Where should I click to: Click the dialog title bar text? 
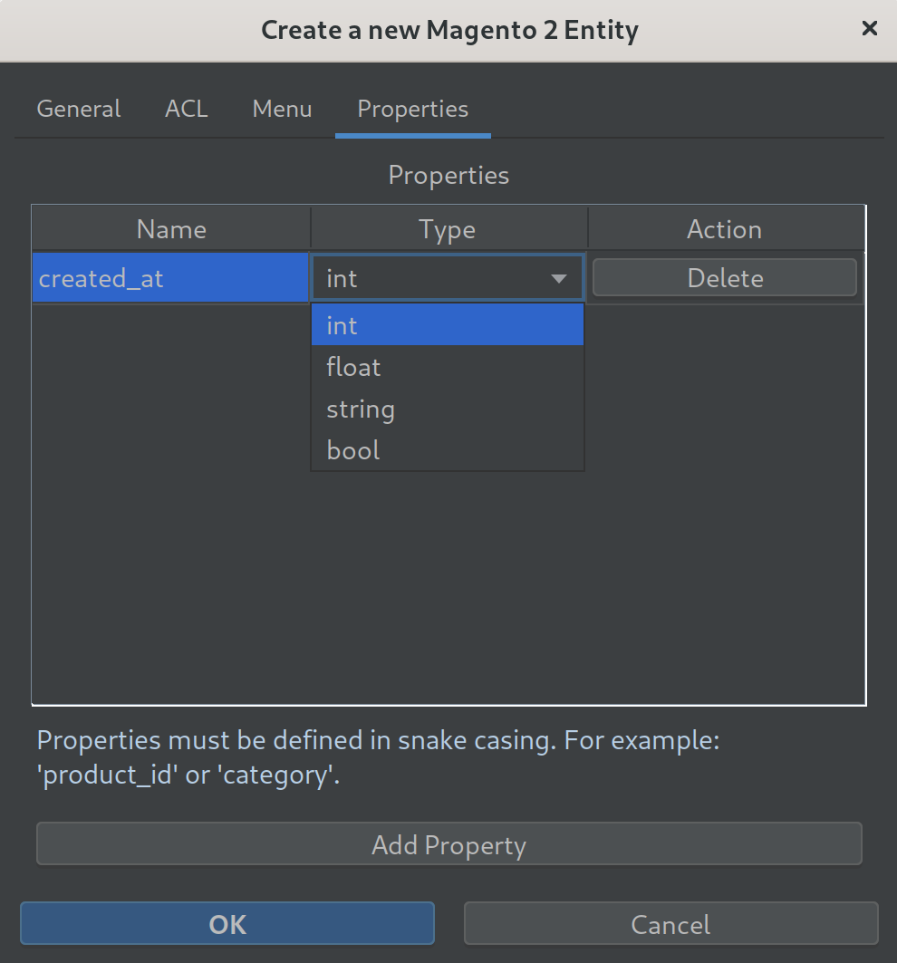pos(449,30)
